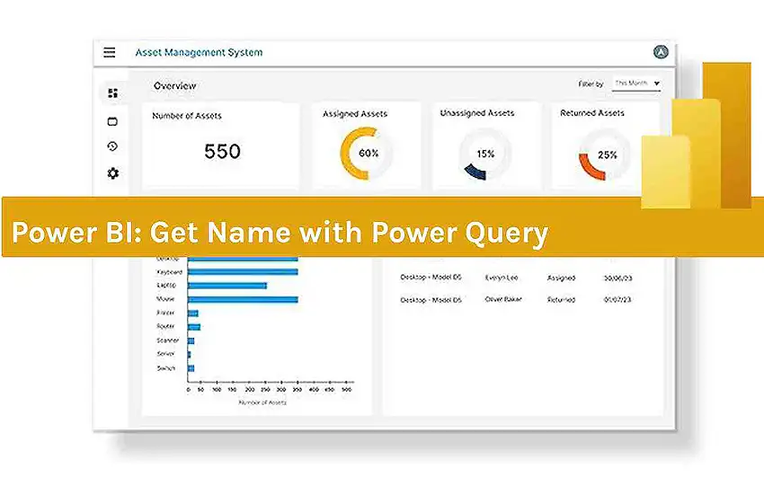The height and width of the screenshot is (494, 764).
Task: Click the Returned Assets 25% donut chart
Action: 605,154
